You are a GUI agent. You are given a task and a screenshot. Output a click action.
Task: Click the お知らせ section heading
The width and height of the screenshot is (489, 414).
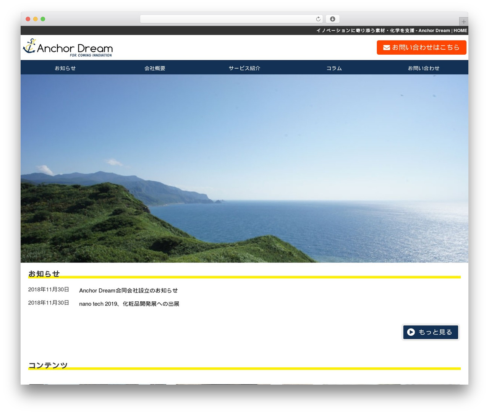click(x=44, y=274)
